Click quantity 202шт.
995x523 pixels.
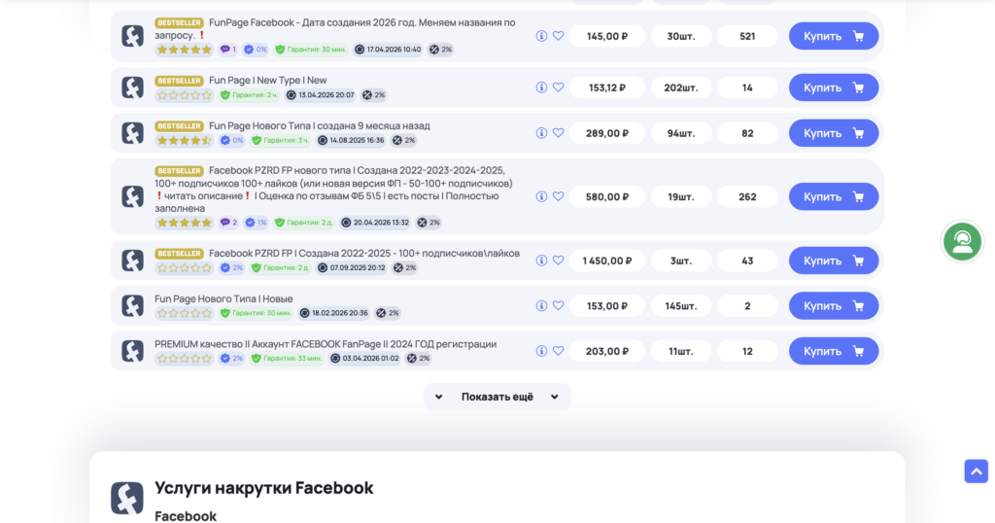coord(681,87)
